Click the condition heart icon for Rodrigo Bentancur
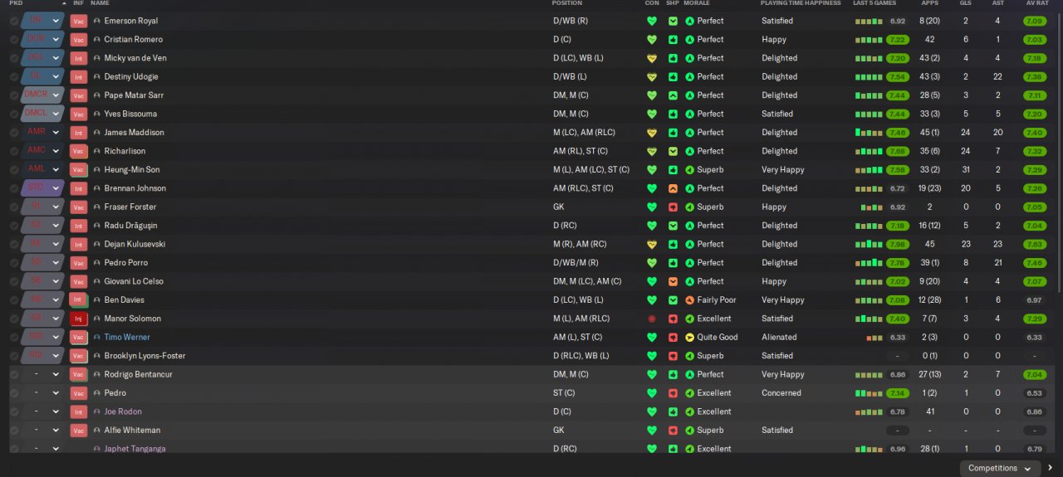 (652, 374)
